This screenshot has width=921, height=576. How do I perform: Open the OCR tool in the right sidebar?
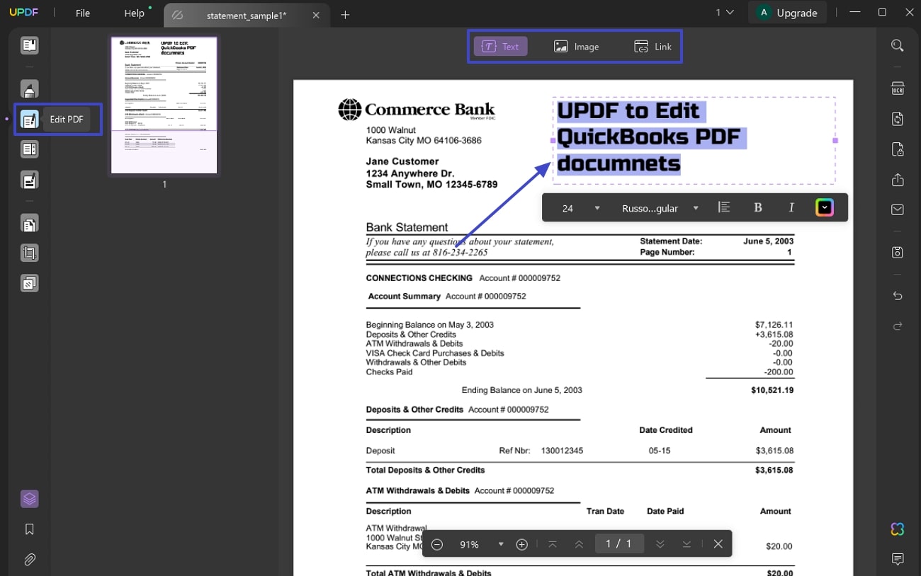click(898, 88)
